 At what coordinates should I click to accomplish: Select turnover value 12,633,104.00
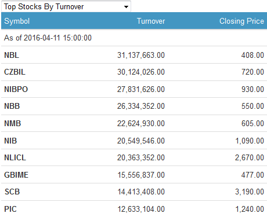point(141,209)
